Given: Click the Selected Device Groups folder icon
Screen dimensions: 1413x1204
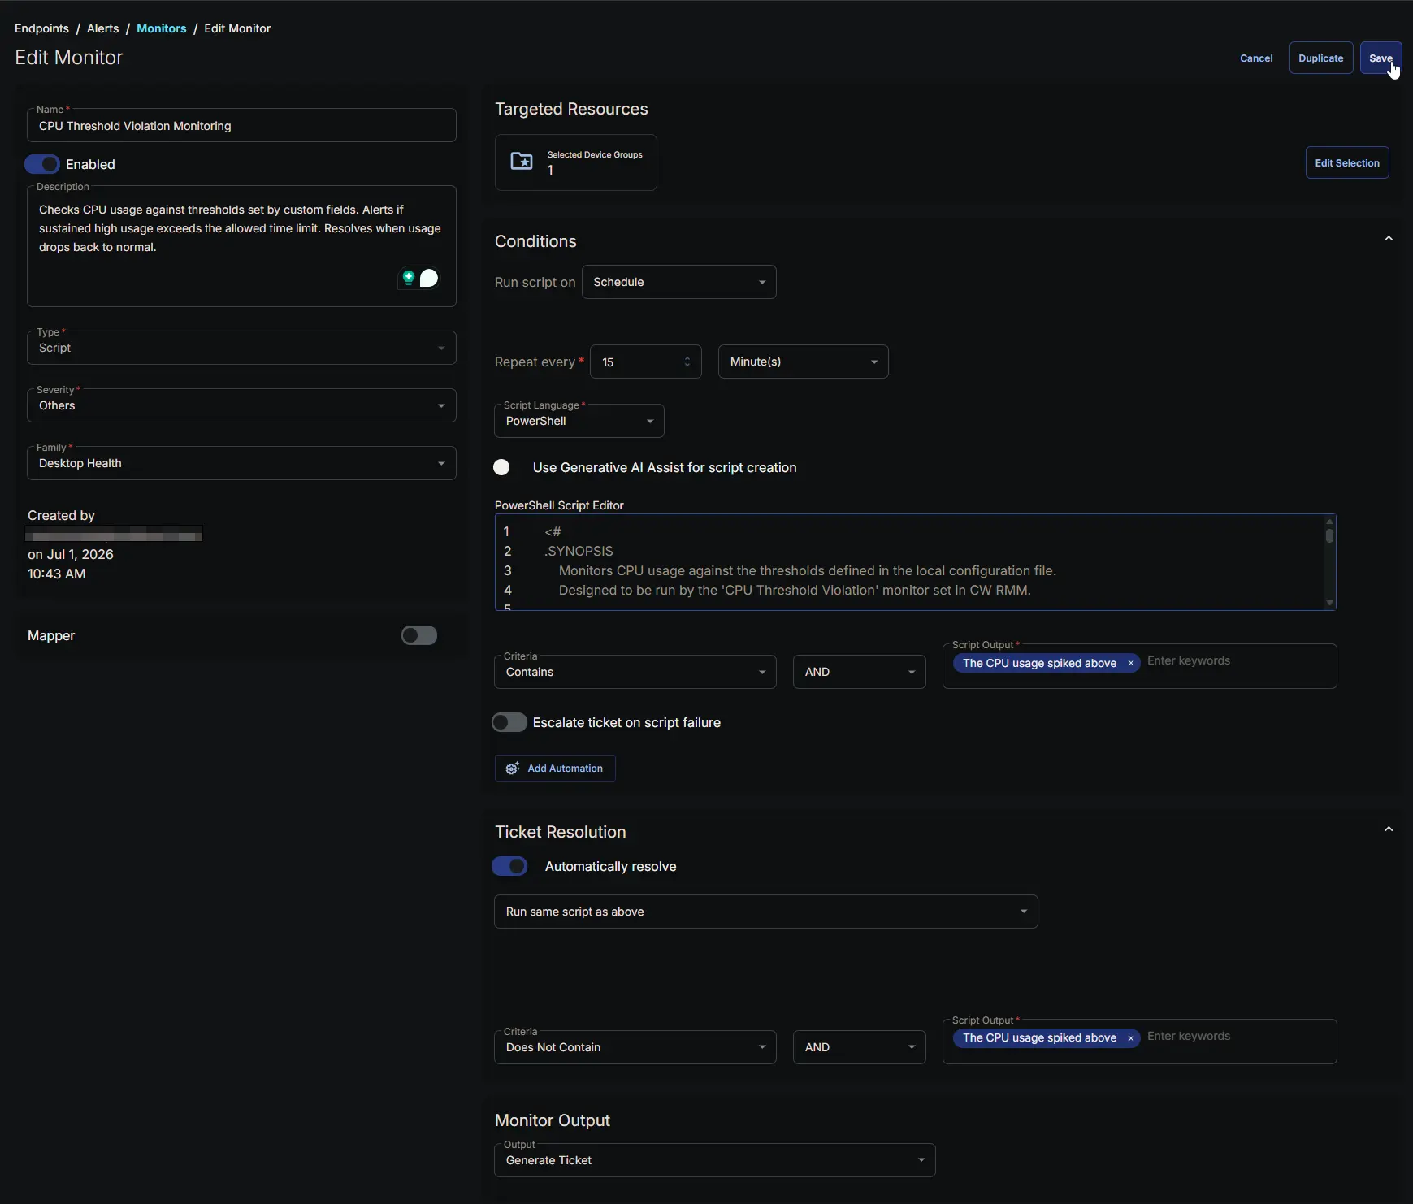Looking at the screenshot, I should tap(522, 161).
